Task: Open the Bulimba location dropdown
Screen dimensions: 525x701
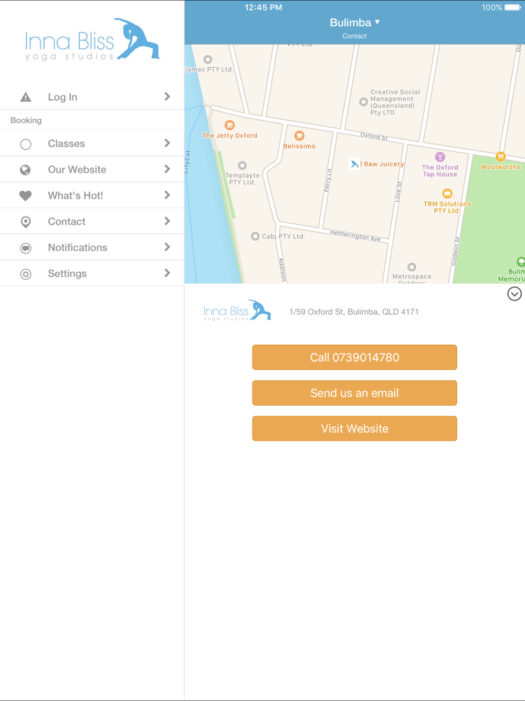Action: 354,23
